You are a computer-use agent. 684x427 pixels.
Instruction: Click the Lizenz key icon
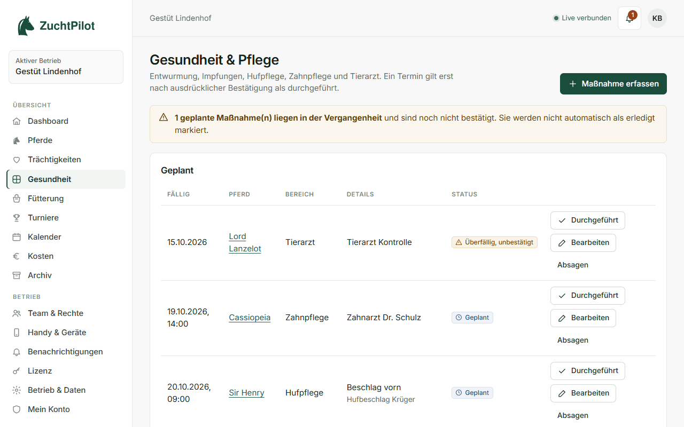click(17, 371)
